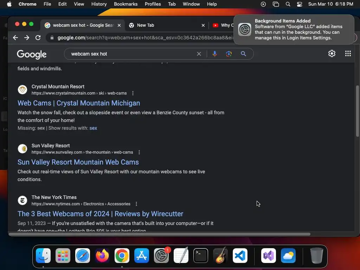This screenshot has height=270, width=360.
Task: Close the New Tab tab
Action: coord(203,25)
